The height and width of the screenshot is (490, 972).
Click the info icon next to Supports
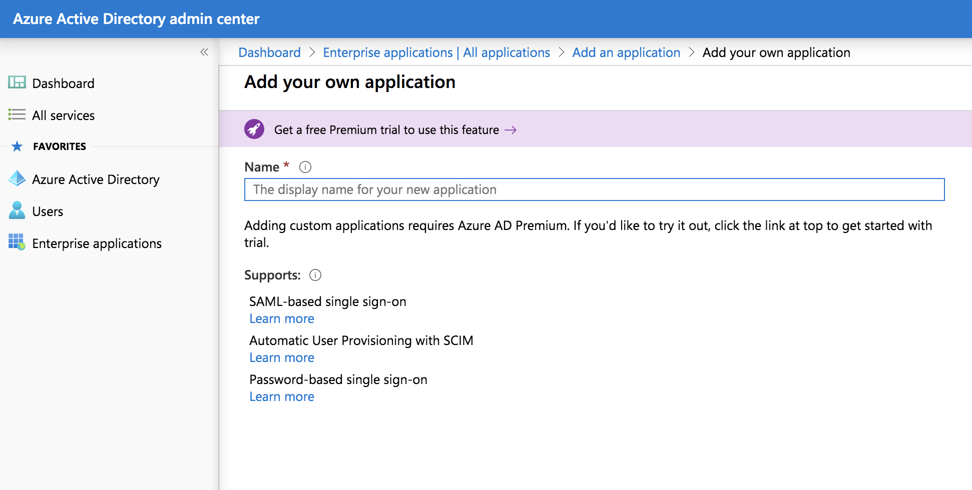pos(315,275)
